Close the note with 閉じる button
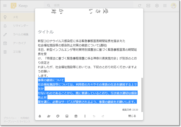The width and height of the screenshot is (181, 127). [132, 116]
